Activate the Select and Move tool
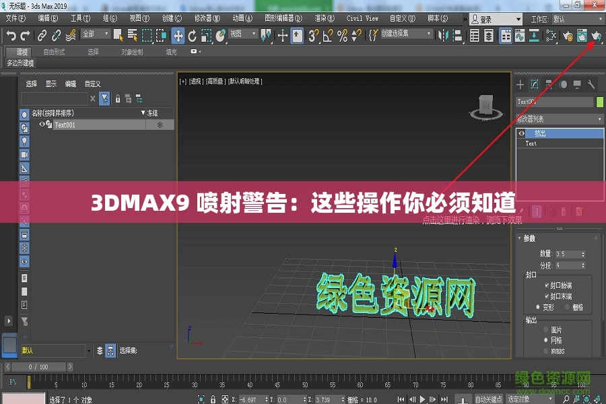606x404 pixels. [x=178, y=36]
